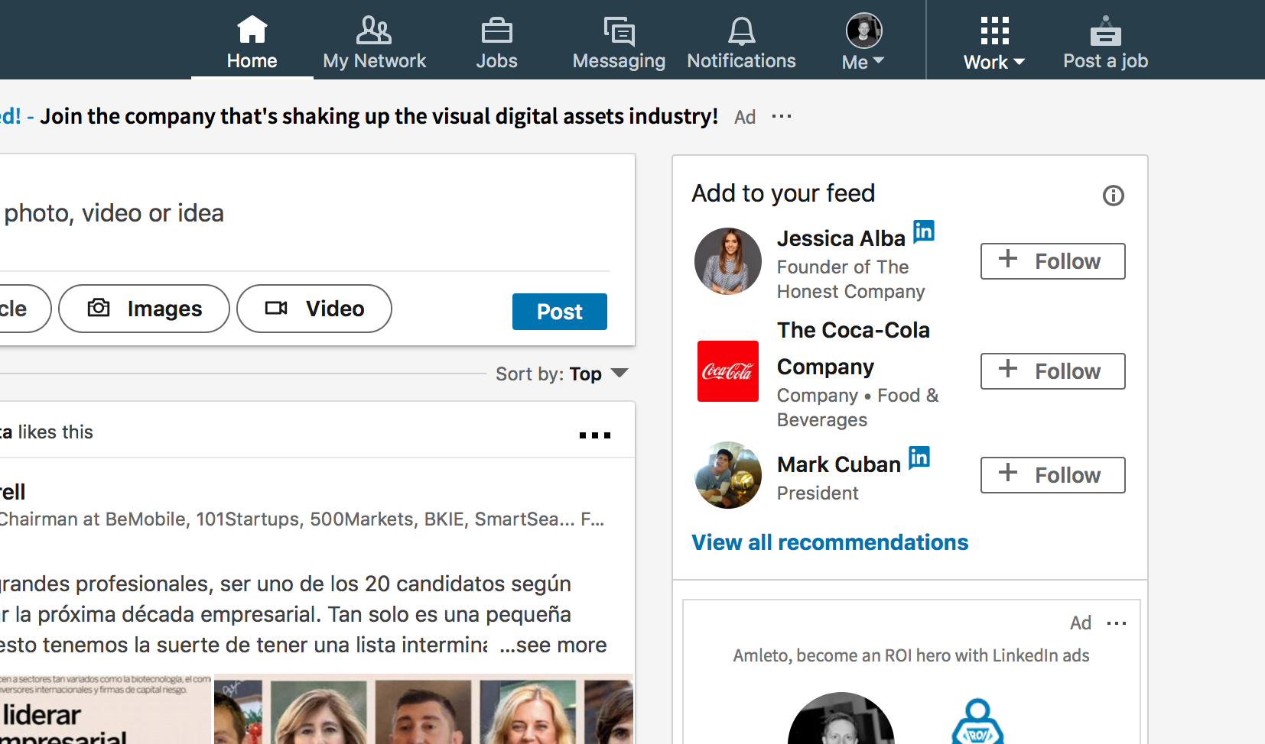Click the 'President' subtitle under Mark Cuban
The height and width of the screenshot is (744, 1265).
(818, 493)
